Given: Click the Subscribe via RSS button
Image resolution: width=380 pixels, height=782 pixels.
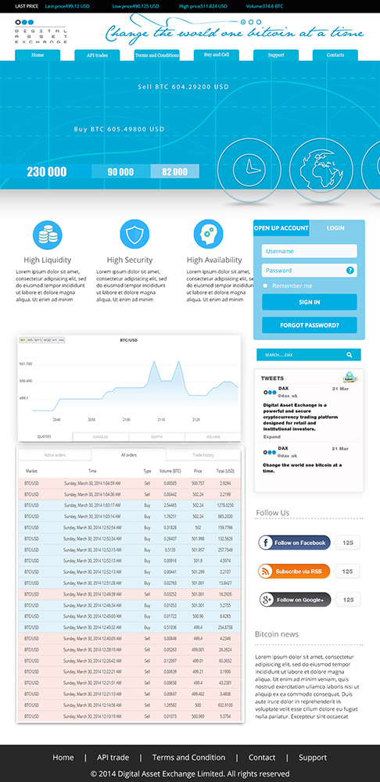Looking at the screenshot, I should 294,572.
